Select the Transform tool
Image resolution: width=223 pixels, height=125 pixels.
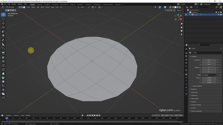coord(3,35)
